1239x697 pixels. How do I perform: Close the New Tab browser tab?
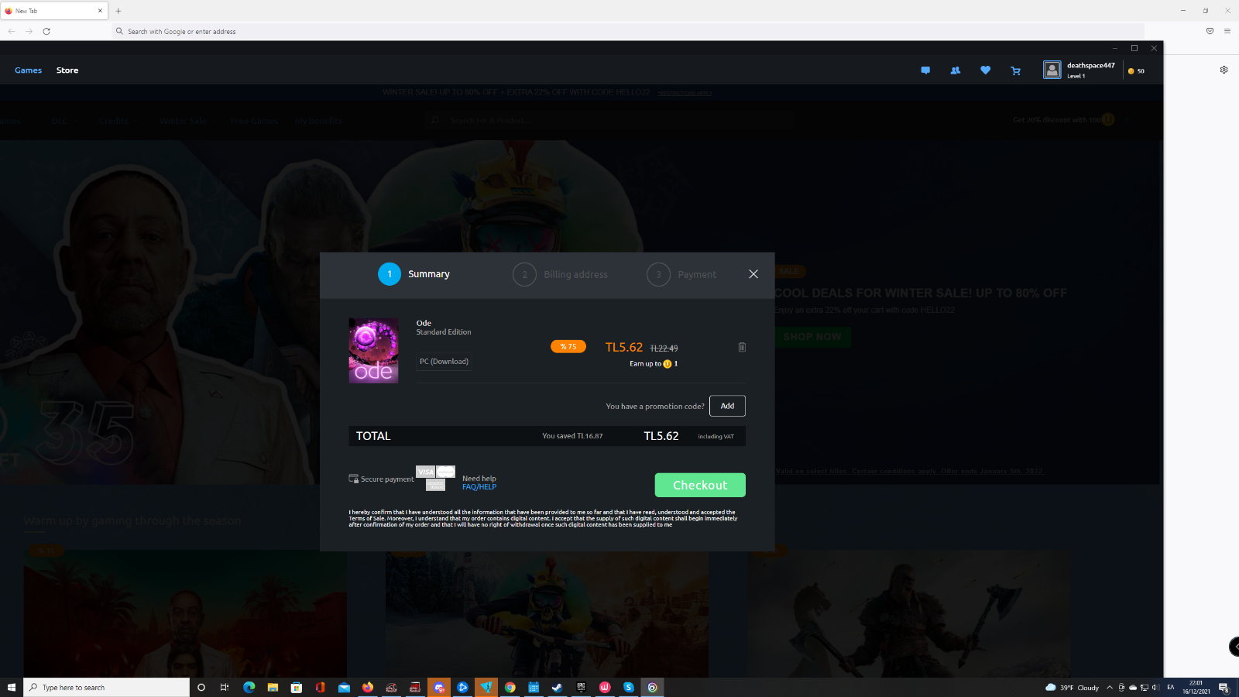pyautogui.click(x=100, y=11)
